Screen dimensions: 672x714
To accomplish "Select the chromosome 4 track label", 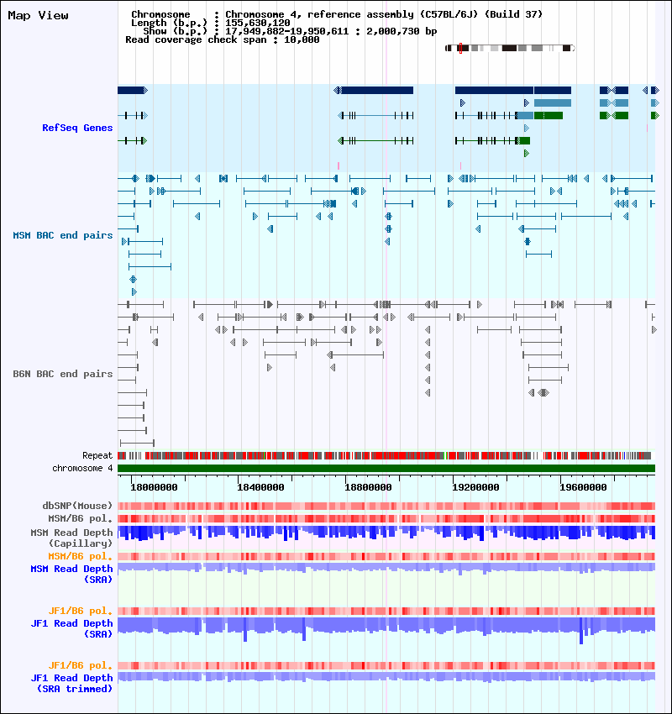I will 82,468.
